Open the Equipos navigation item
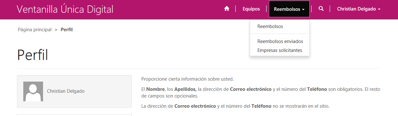The height and width of the screenshot is (116, 398). click(251, 9)
